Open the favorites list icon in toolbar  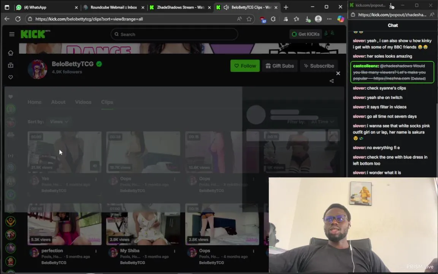pos(297,19)
